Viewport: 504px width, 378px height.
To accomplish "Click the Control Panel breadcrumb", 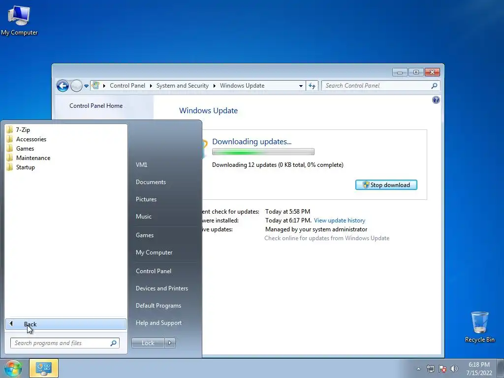I will (127, 86).
